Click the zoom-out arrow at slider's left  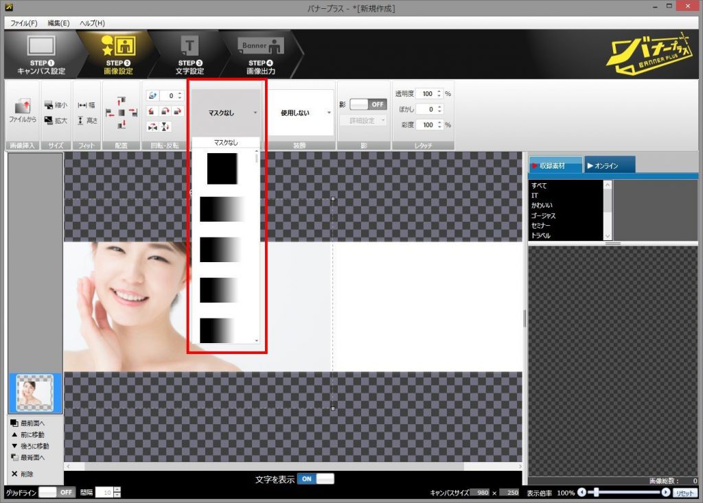click(582, 492)
